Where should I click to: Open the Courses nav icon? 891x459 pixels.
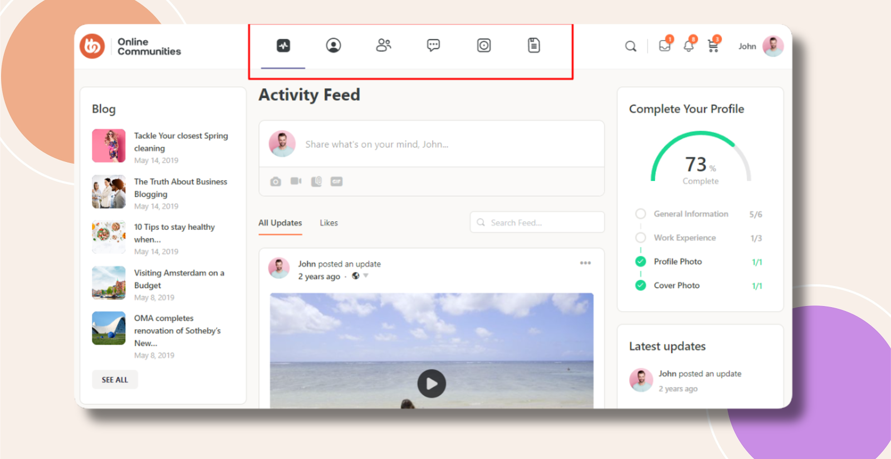tap(484, 46)
